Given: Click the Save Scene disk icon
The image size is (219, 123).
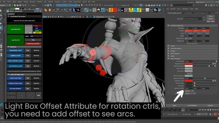Looking at the screenshot, I should click(20, 5).
